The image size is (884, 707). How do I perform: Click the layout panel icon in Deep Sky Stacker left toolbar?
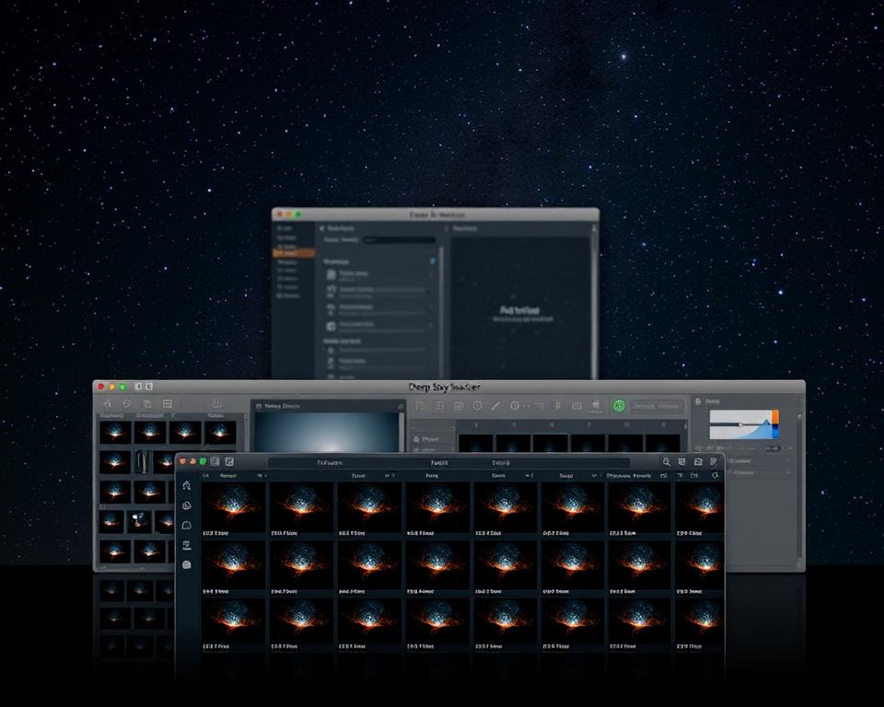pos(168,404)
